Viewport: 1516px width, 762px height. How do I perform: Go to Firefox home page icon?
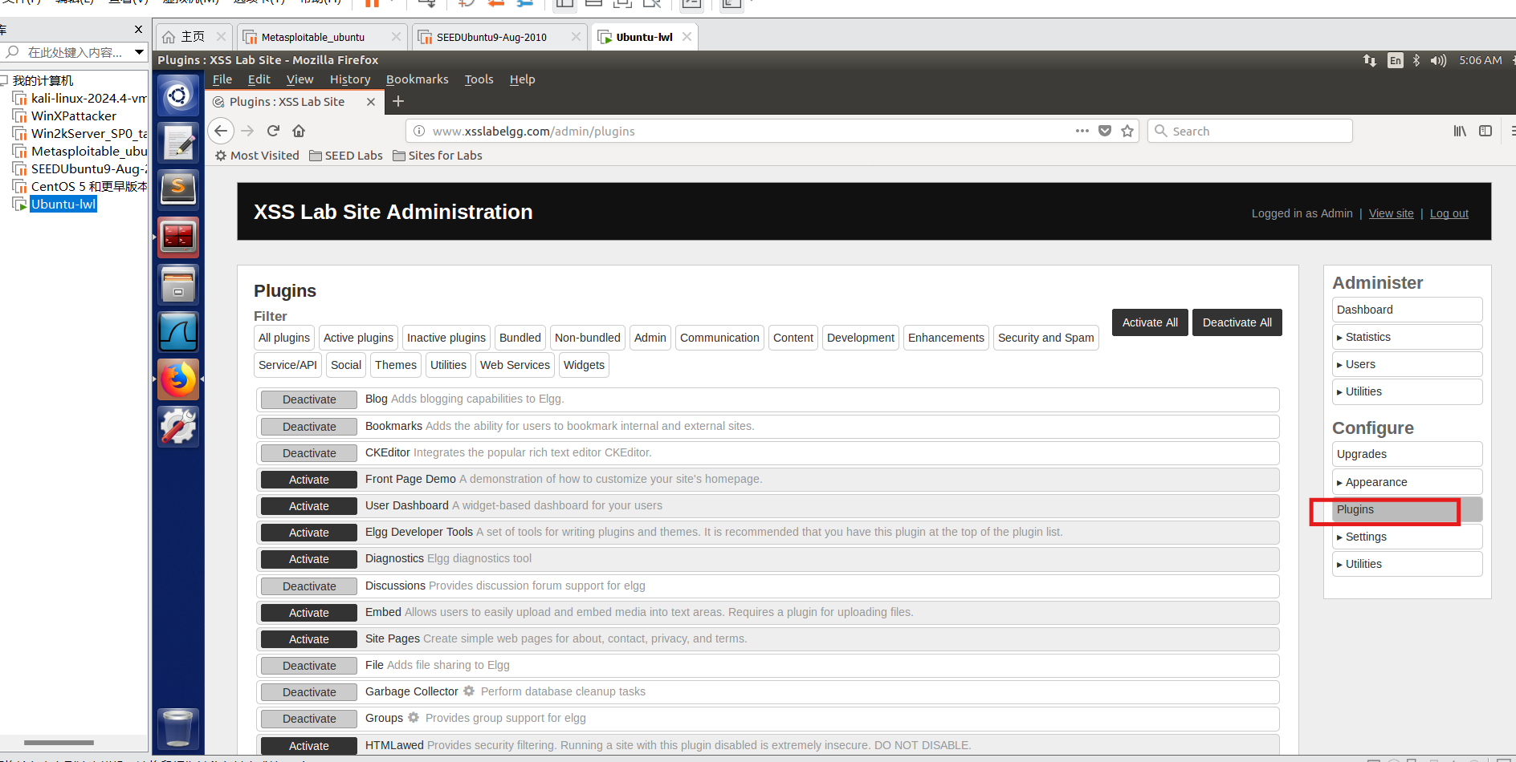click(x=299, y=131)
